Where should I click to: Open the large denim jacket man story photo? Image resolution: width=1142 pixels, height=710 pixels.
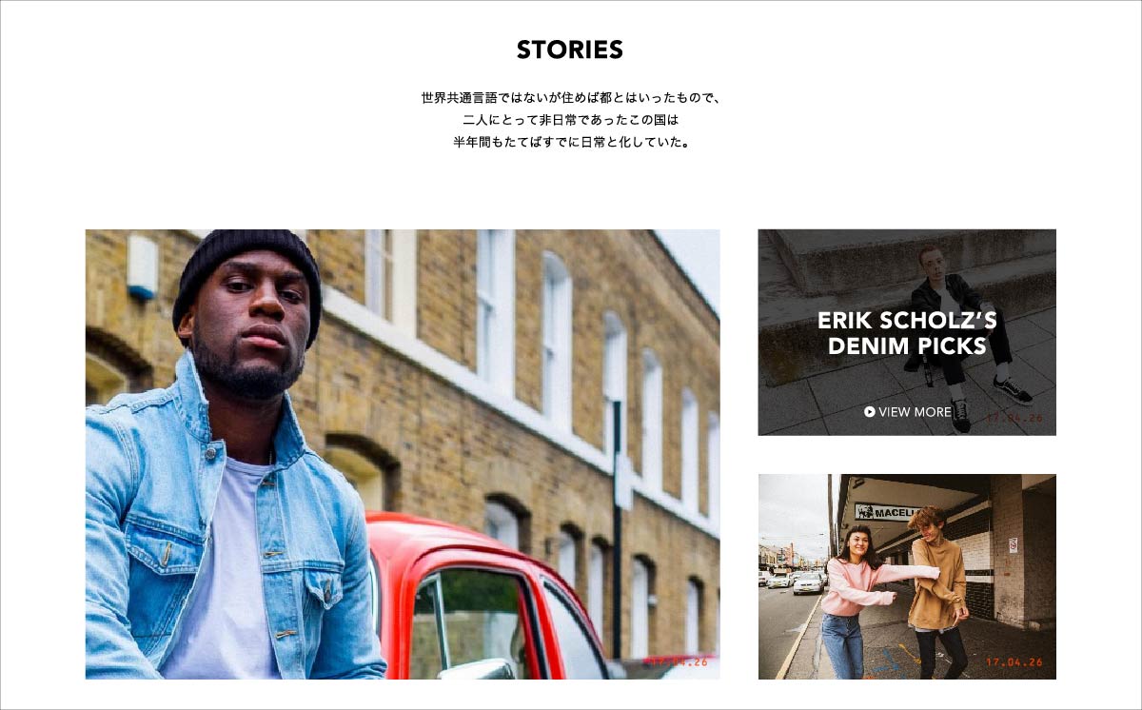pyautogui.click(x=403, y=454)
